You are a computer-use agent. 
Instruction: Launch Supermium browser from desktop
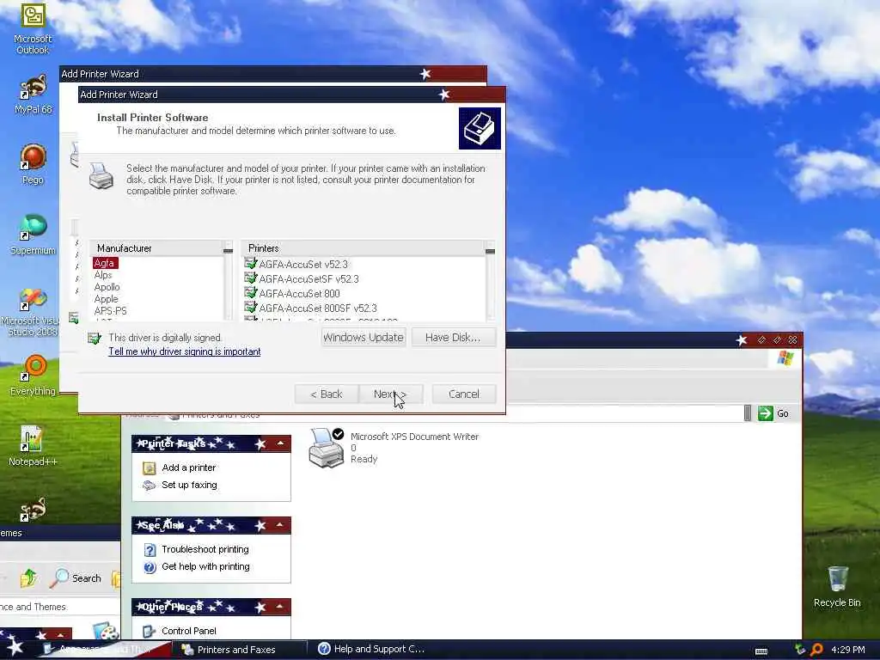(33, 235)
